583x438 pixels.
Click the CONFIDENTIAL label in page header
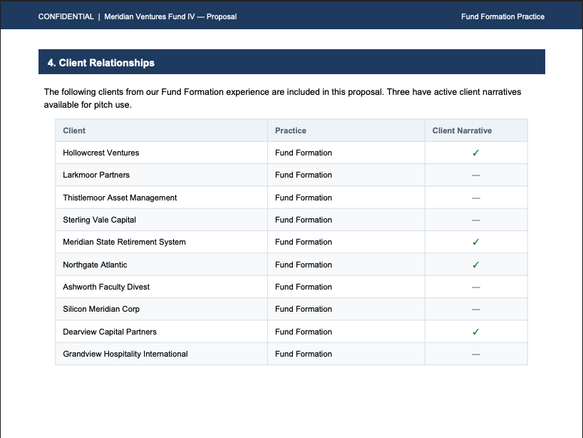pyautogui.click(x=66, y=16)
